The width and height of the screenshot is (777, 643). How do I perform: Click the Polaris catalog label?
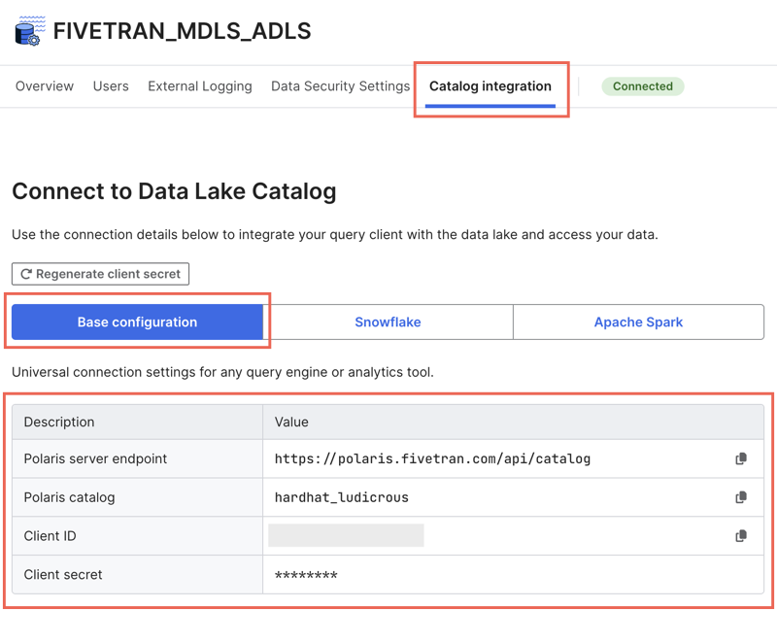(69, 497)
